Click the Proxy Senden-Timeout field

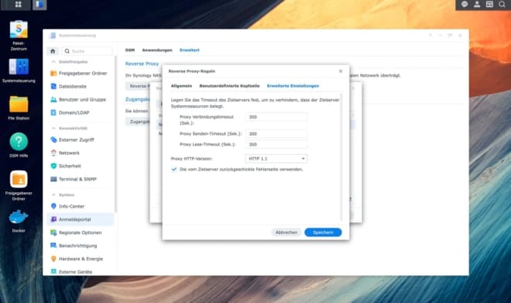tap(276, 134)
